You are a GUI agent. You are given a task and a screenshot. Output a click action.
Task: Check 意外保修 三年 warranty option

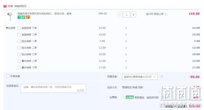point(19,68)
